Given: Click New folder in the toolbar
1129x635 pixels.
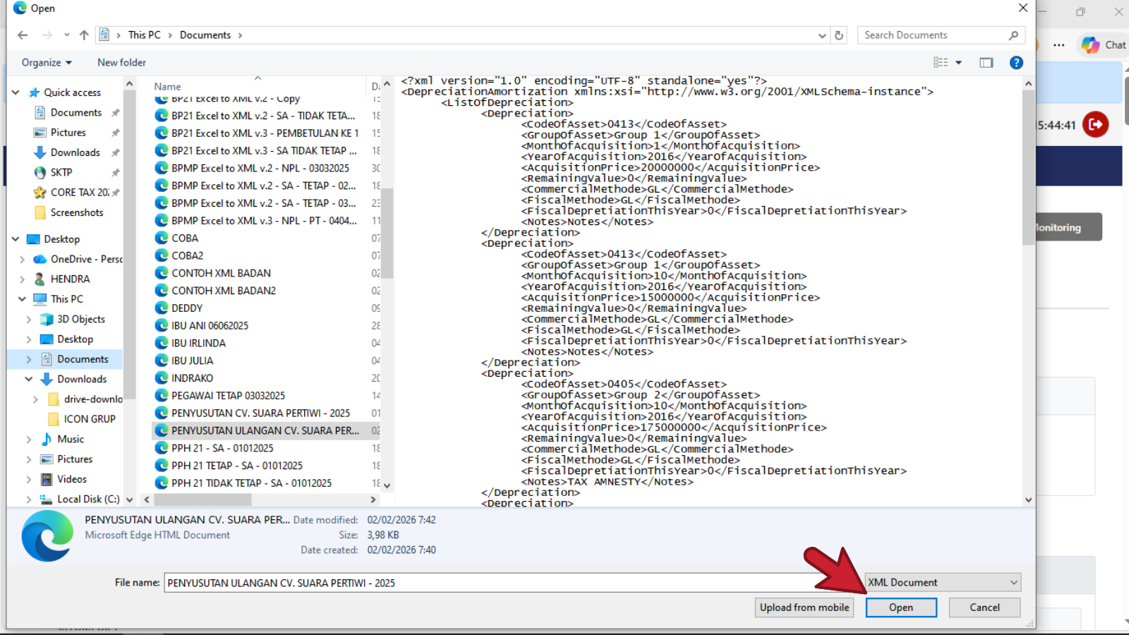Looking at the screenshot, I should (121, 63).
